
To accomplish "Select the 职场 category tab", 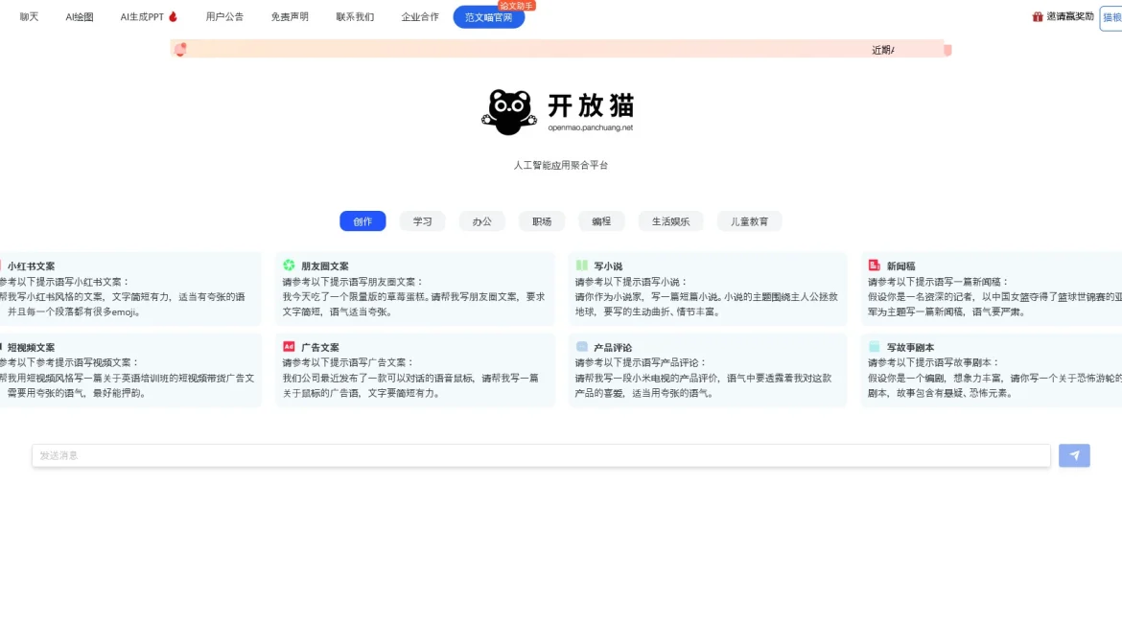I will point(542,221).
